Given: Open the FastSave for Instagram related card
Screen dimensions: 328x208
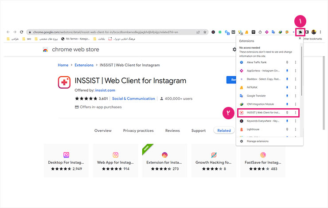Looking at the screenshot, I should [263, 161].
